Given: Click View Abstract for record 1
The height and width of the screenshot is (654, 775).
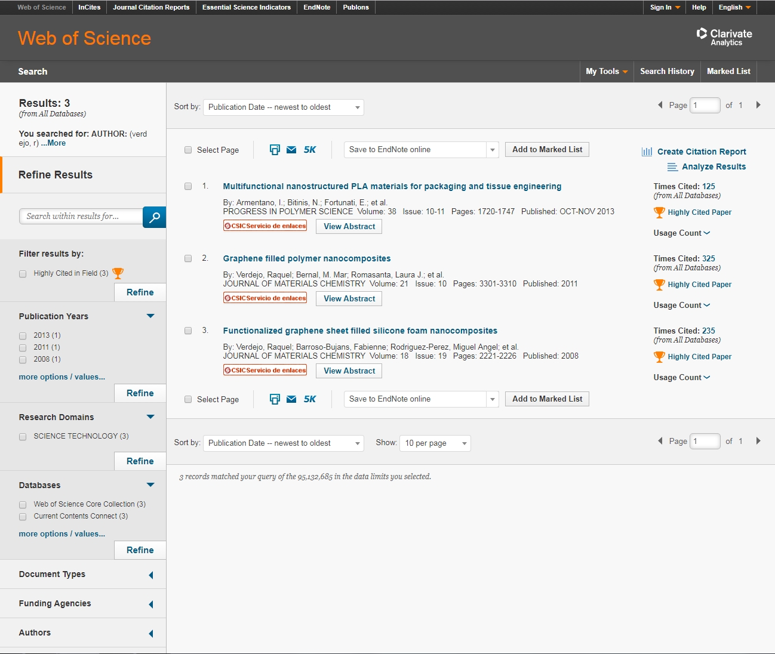Looking at the screenshot, I should [349, 227].
